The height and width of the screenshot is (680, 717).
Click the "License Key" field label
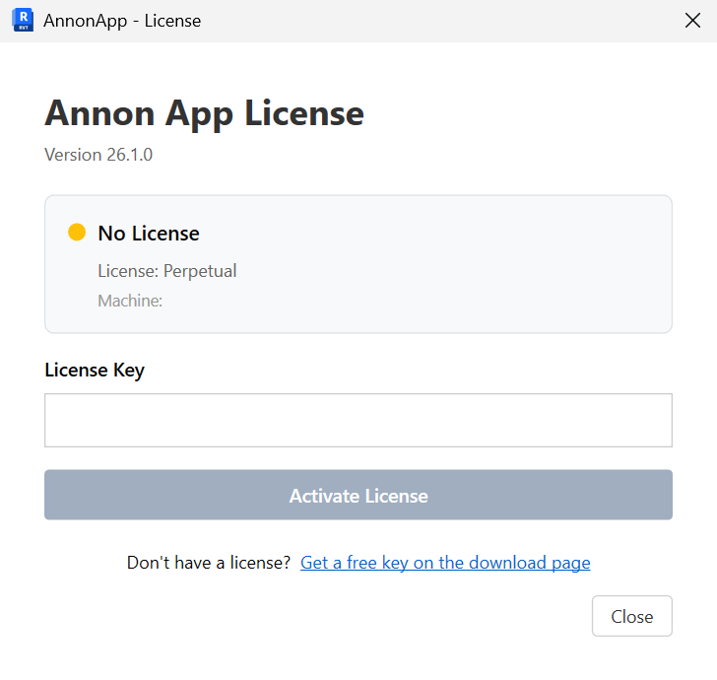click(95, 370)
